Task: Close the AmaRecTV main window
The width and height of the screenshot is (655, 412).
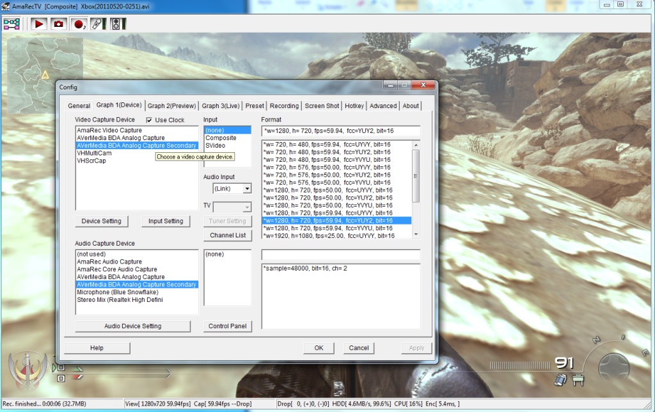Action: pos(640,4)
